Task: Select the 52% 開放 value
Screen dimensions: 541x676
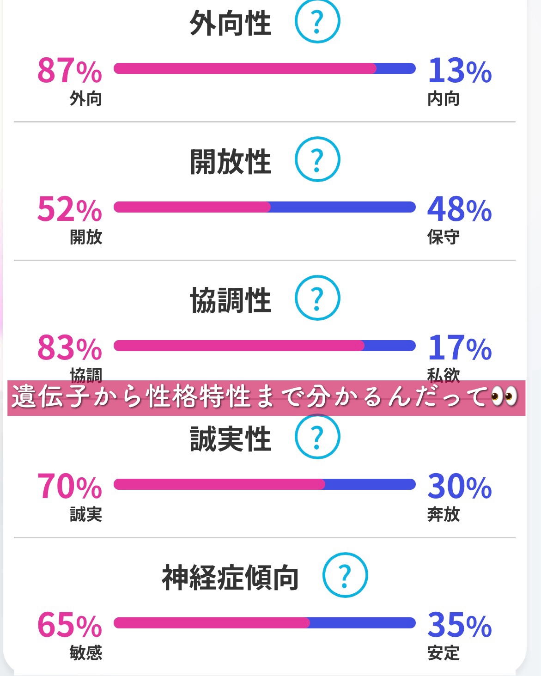Action: click(70, 209)
